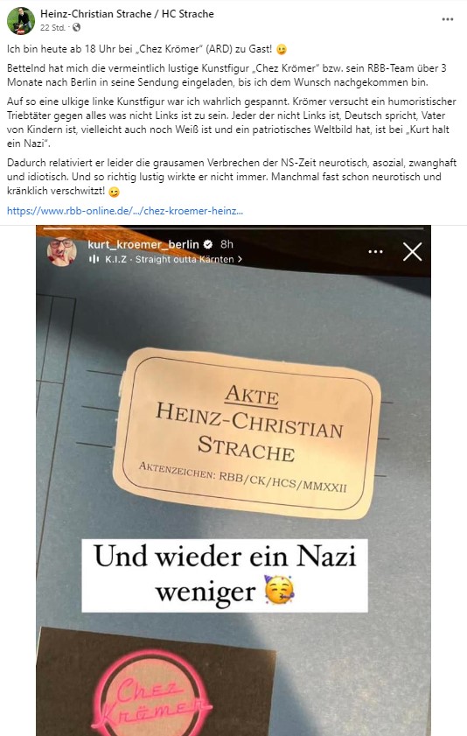
Task: Click kurt_kroemer_berlin story avatar
Action: [x=62, y=251]
